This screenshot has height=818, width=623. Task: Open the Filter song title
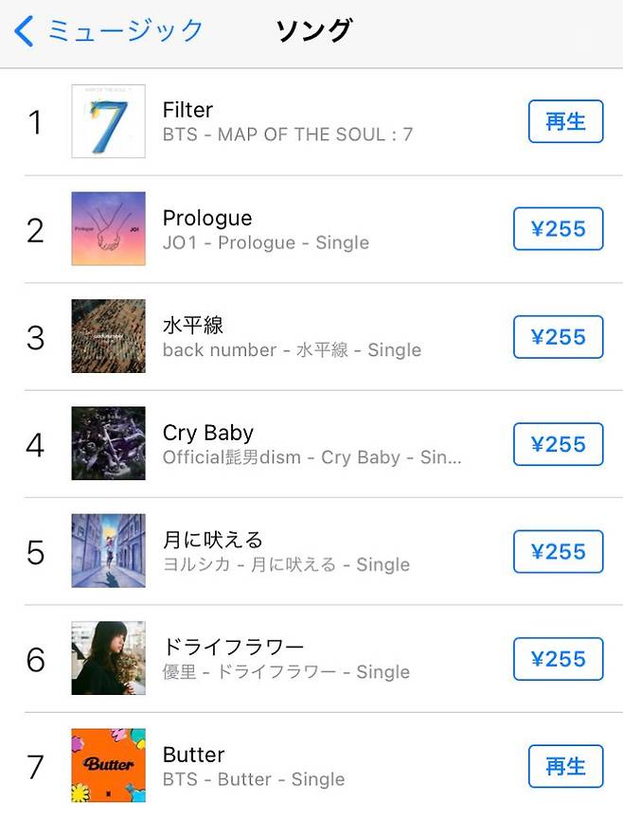(x=187, y=110)
